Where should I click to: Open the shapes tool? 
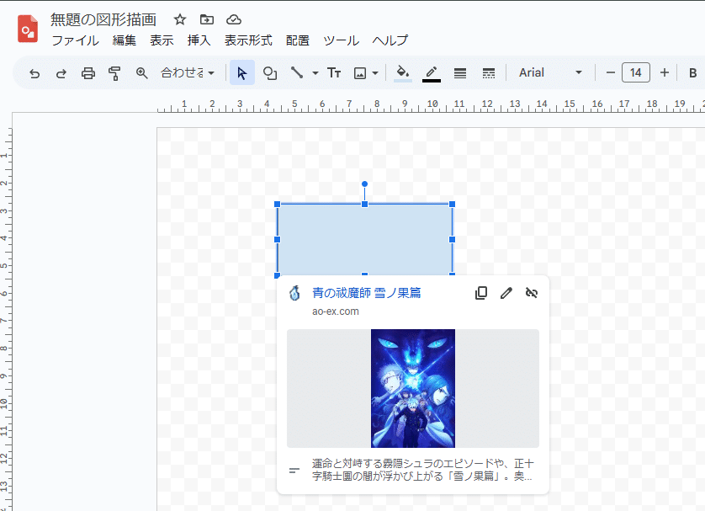[270, 73]
